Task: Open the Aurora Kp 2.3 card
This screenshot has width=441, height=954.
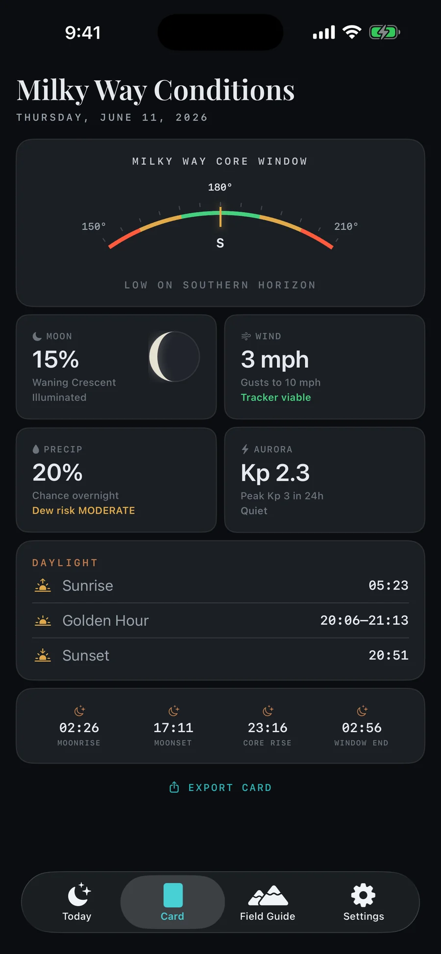Action: click(x=324, y=480)
